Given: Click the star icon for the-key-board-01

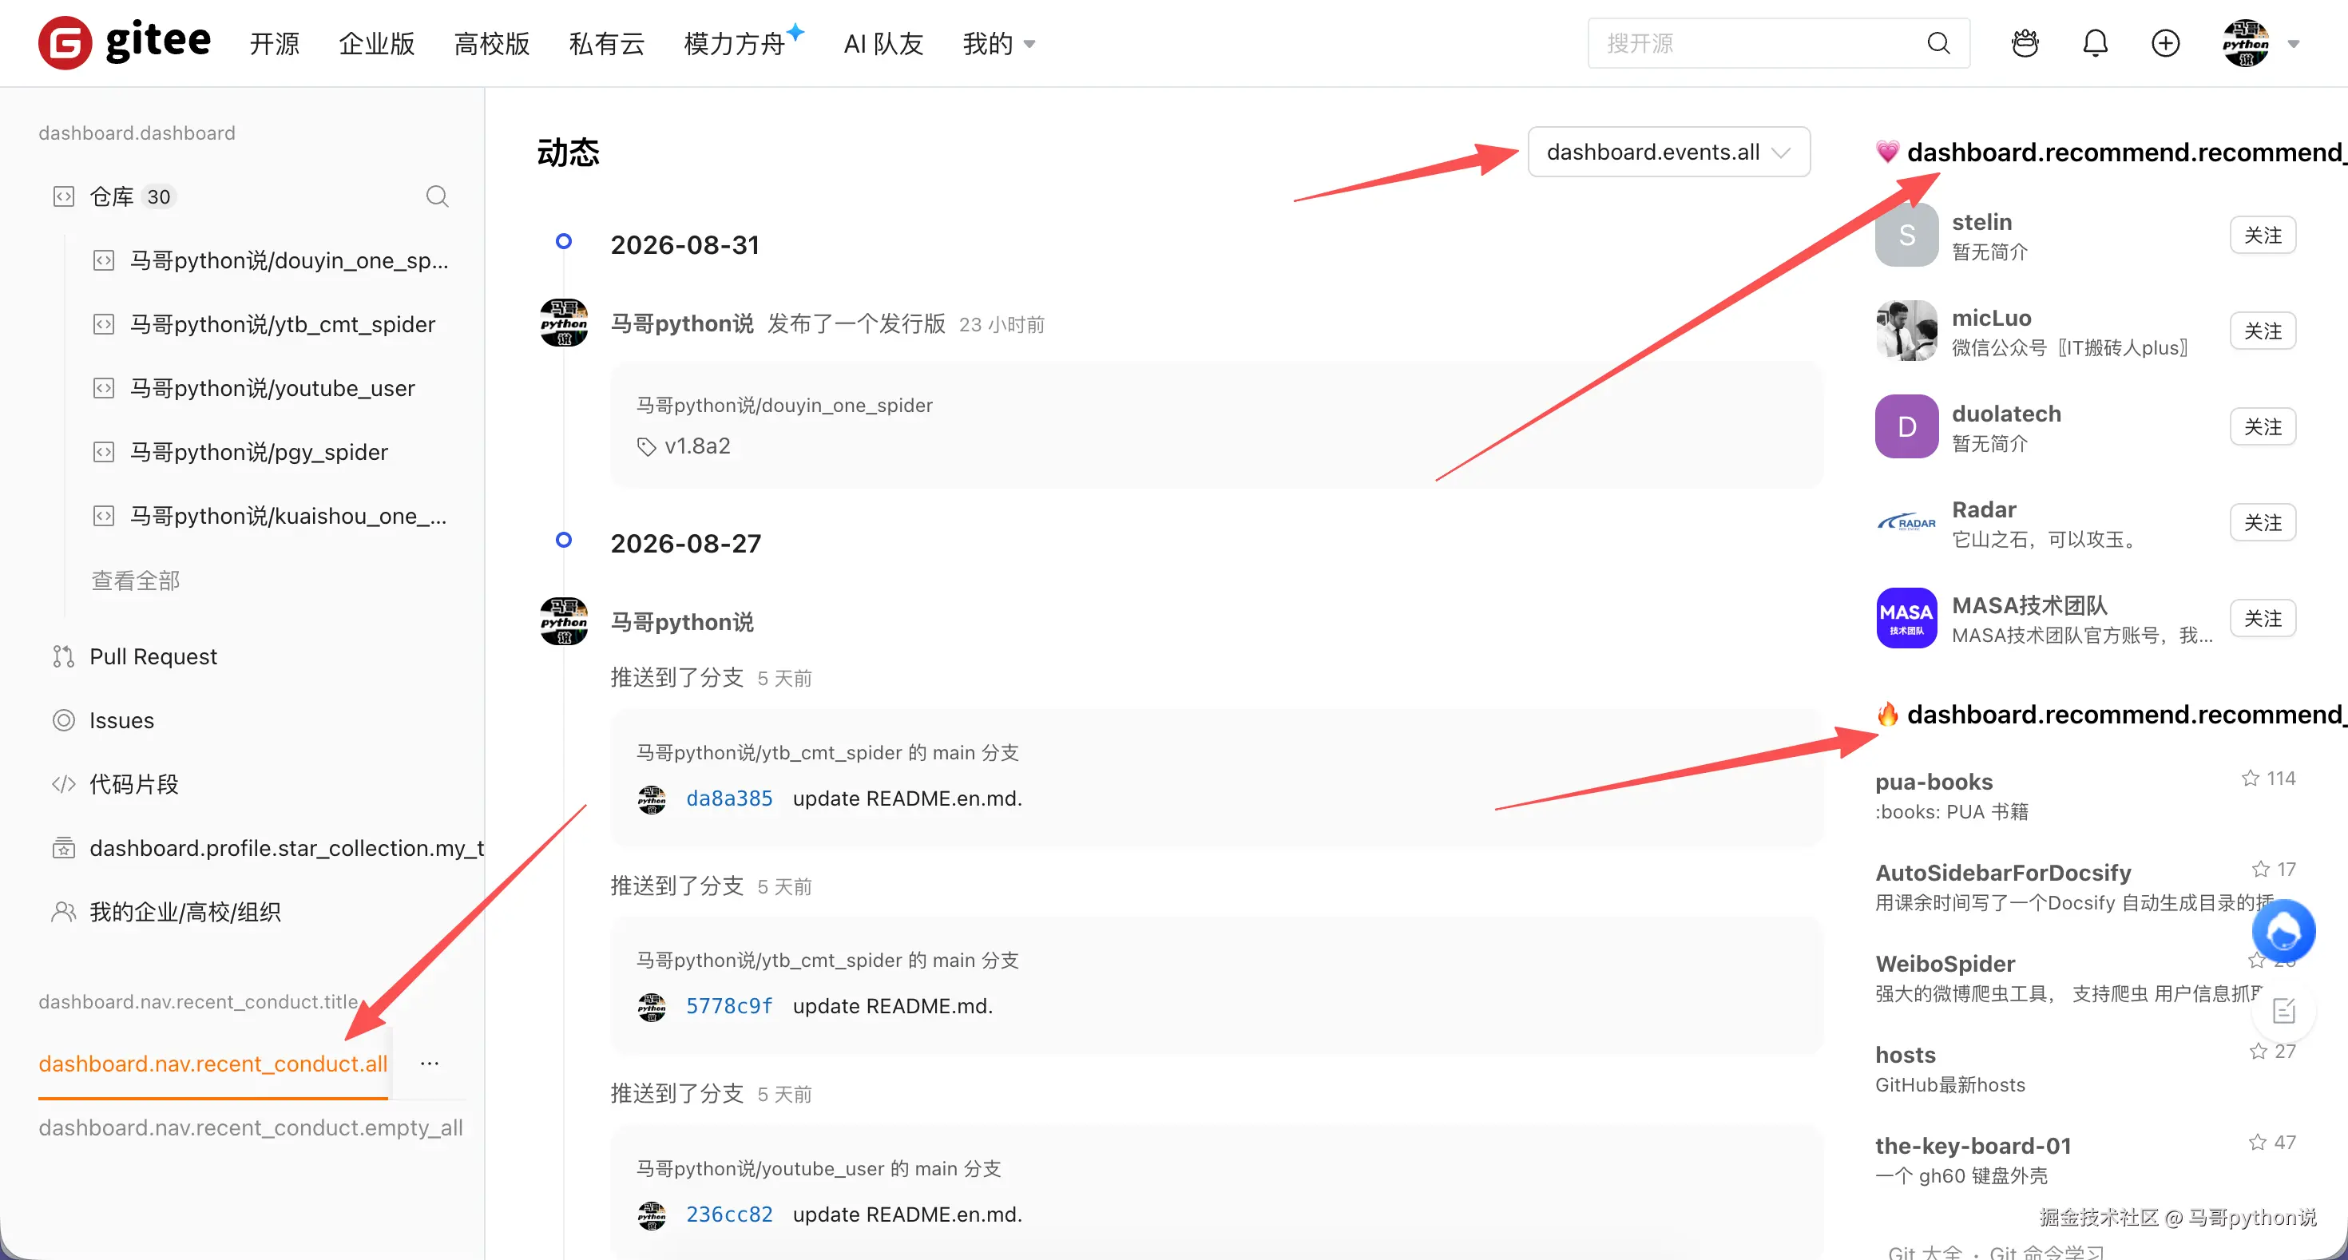Looking at the screenshot, I should [x=2257, y=1143].
